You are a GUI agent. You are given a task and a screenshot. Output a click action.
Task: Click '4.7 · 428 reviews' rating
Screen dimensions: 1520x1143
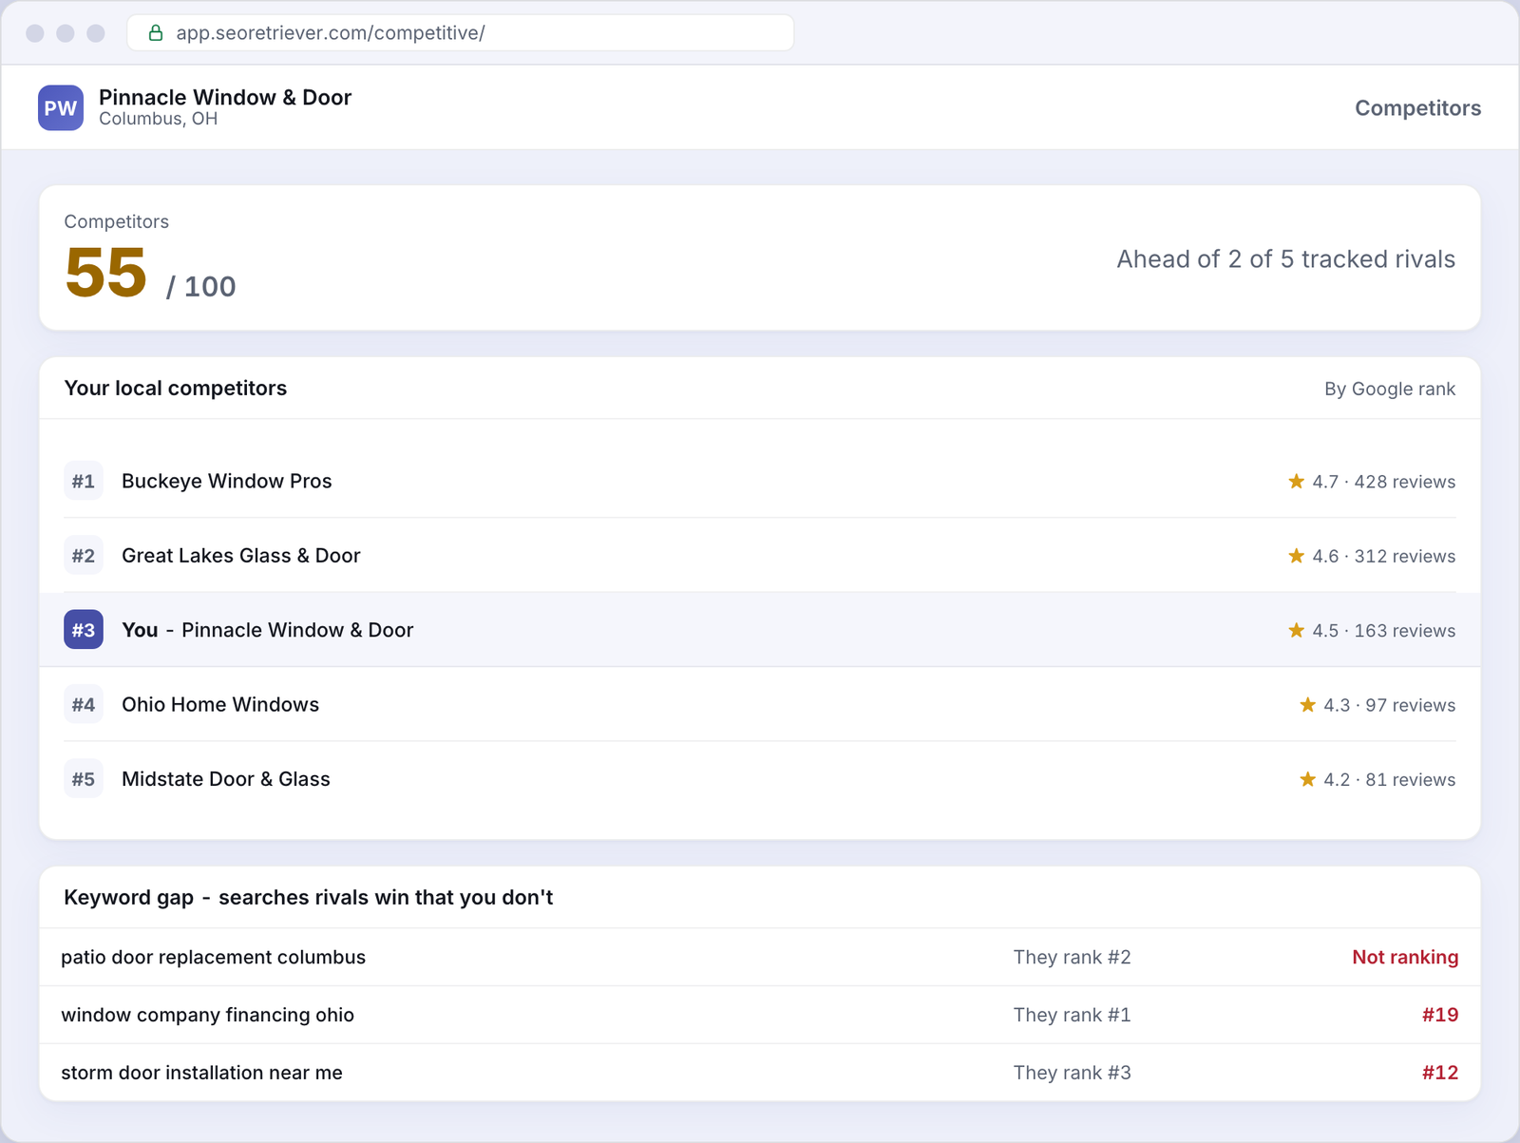[x=1383, y=482]
